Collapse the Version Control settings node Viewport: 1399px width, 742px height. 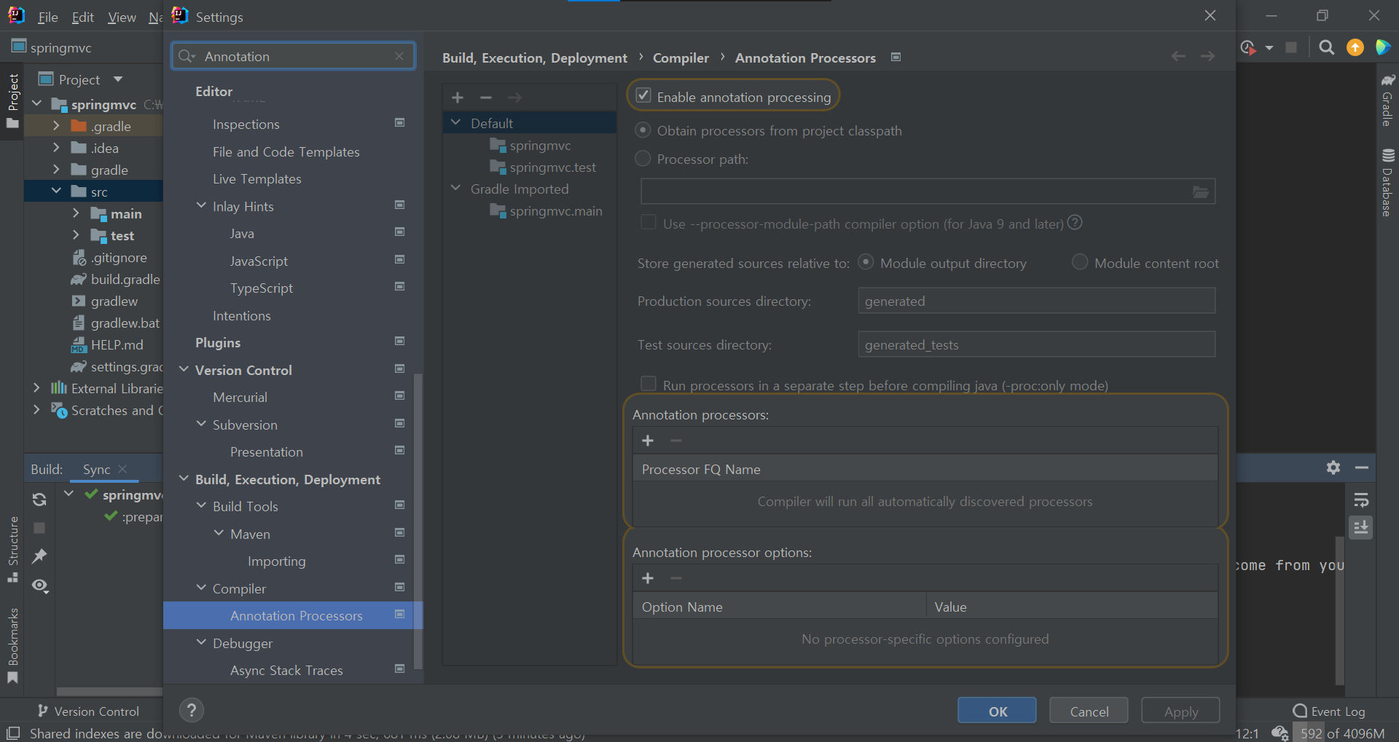click(x=184, y=369)
